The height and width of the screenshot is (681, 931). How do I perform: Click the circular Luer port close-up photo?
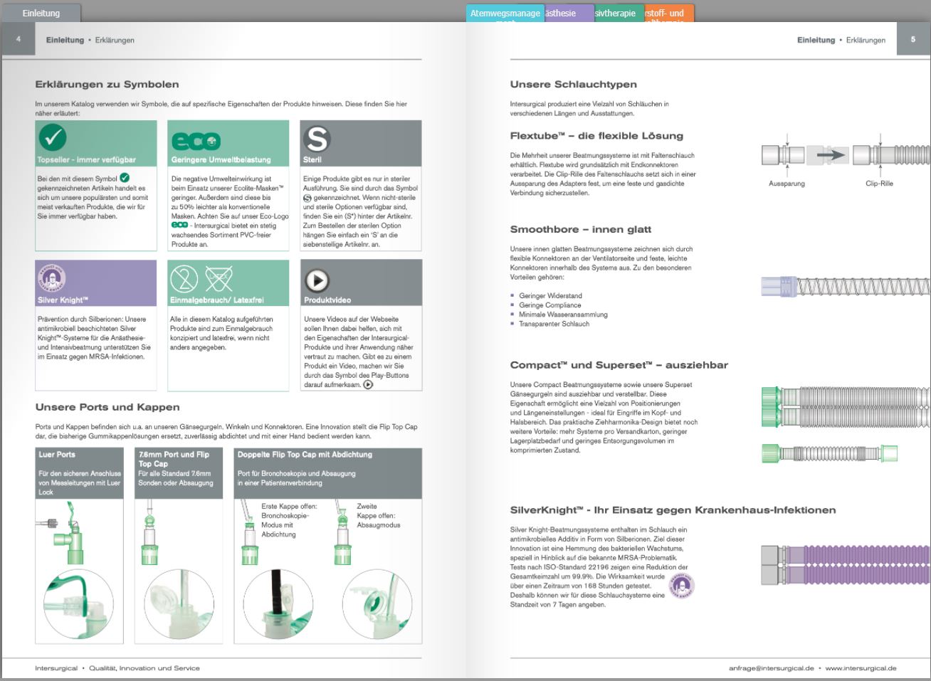78,604
